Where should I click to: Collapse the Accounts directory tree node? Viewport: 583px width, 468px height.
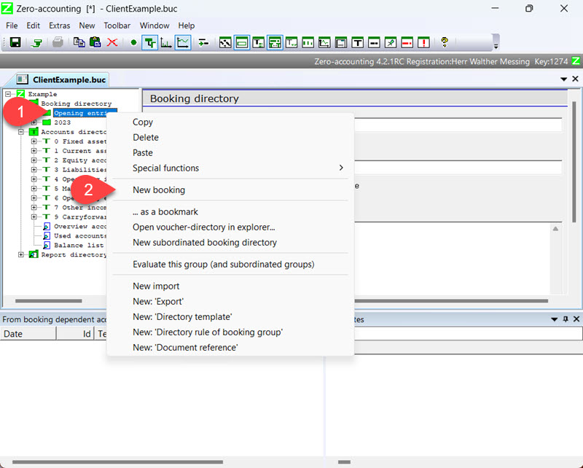click(21, 132)
